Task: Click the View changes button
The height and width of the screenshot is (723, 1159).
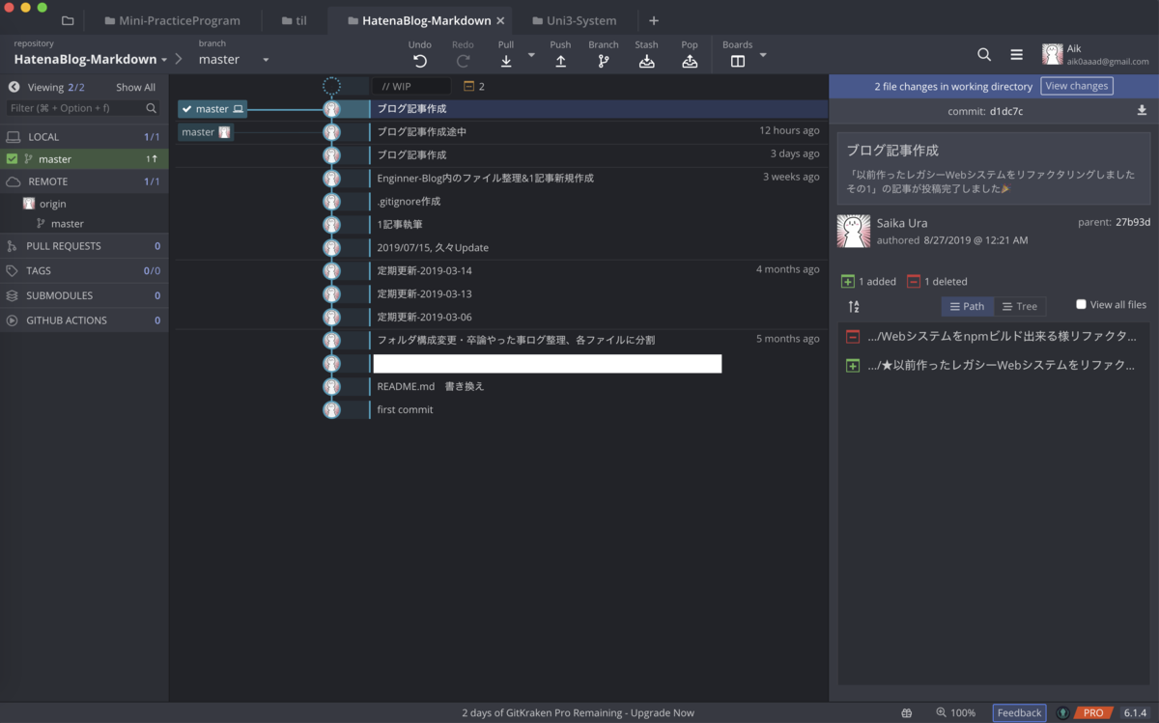Action: click(1076, 85)
